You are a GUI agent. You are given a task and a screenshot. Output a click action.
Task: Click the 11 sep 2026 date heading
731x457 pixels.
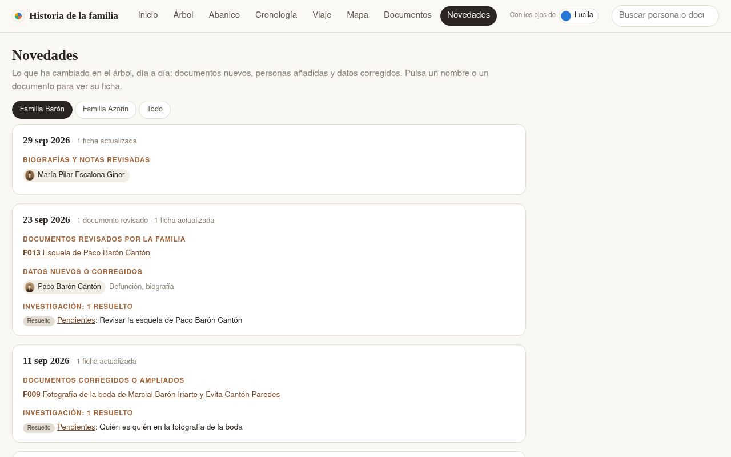(x=46, y=361)
